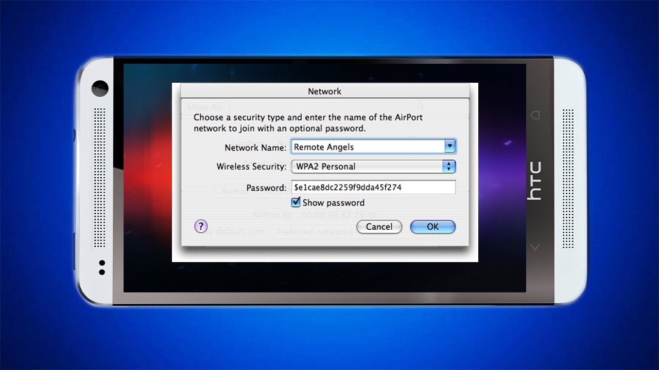Confirm the dialog with the OK button

(432, 227)
